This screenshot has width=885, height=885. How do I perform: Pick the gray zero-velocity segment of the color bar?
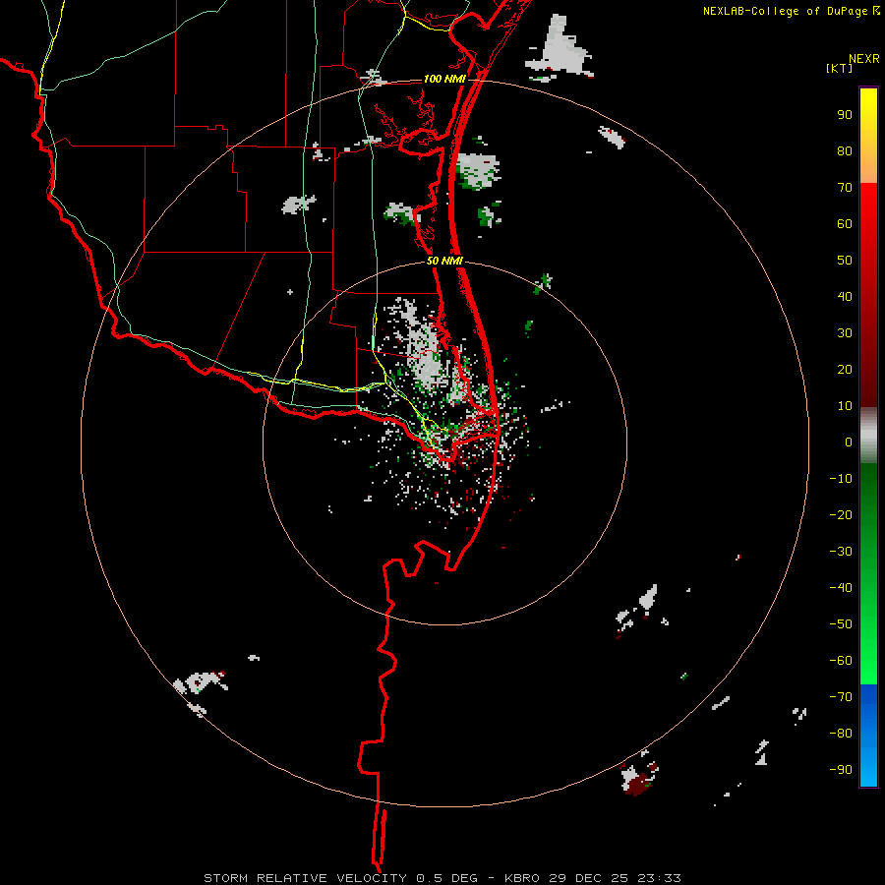[868, 436]
